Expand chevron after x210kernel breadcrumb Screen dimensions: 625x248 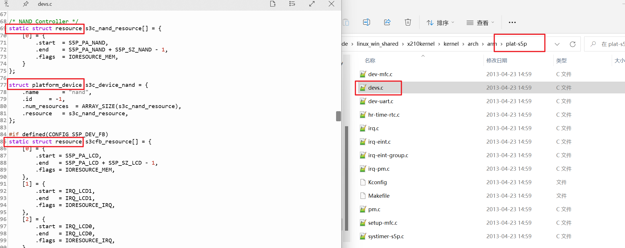(x=439, y=44)
